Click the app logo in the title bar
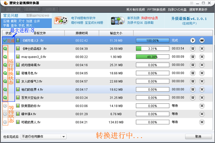The image size is (215, 143). pos(6,3)
